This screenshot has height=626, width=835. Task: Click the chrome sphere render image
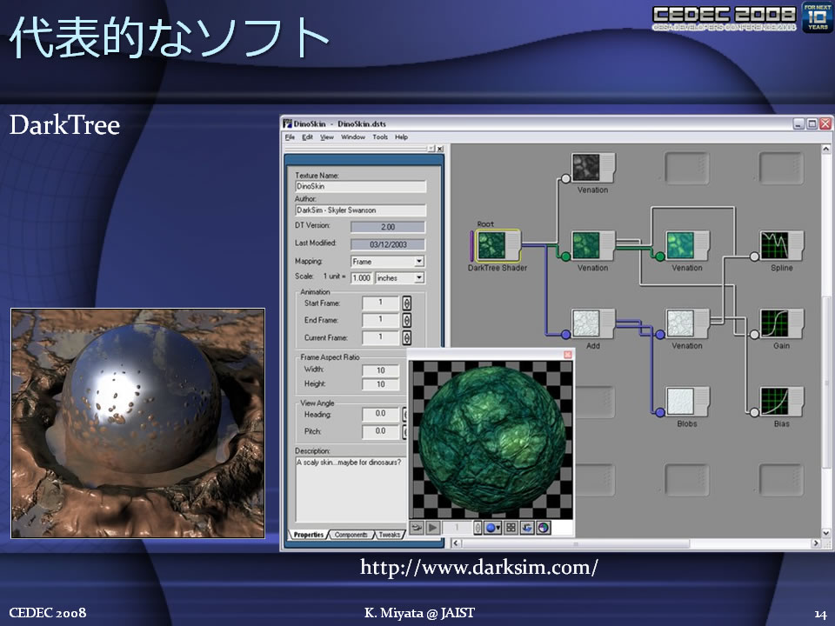(x=138, y=423)
